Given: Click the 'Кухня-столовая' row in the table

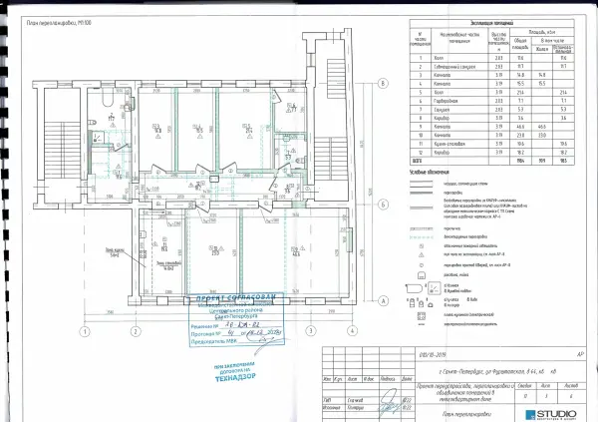Looking at the screenshot, I should (x=492, y=144).
